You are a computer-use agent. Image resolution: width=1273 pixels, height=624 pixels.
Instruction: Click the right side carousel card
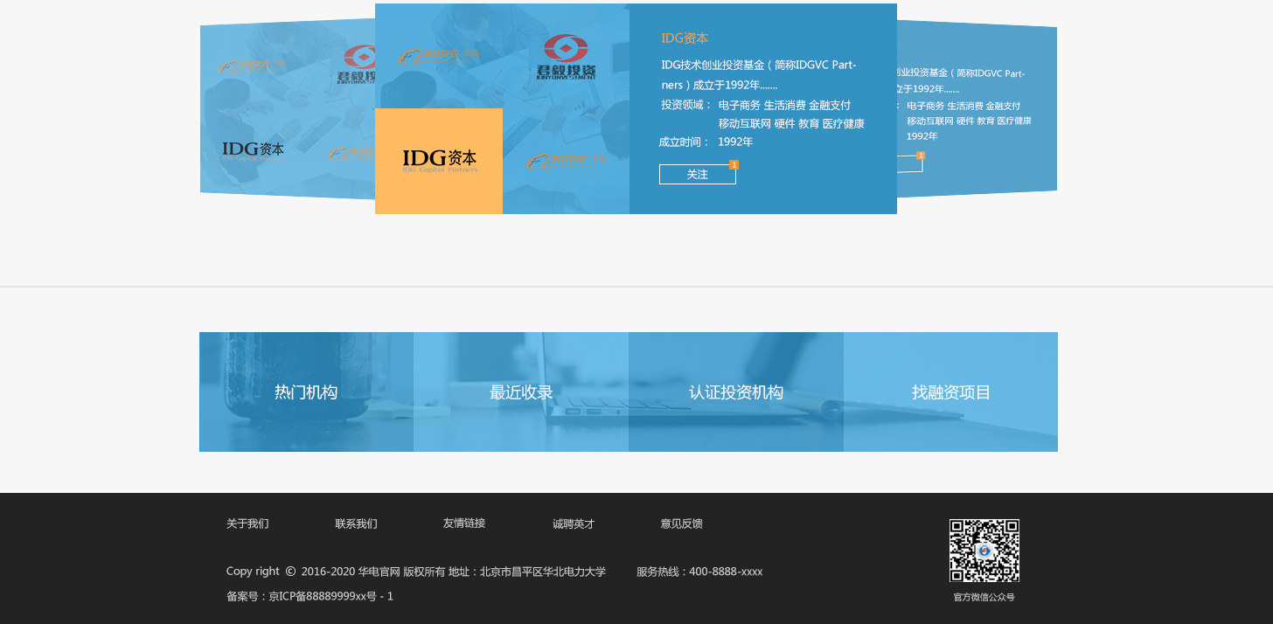(977, 109)
